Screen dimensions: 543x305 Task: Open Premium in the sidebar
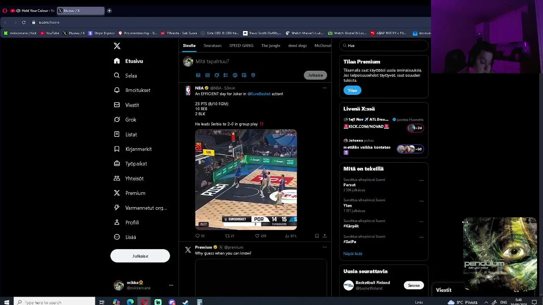130,193
